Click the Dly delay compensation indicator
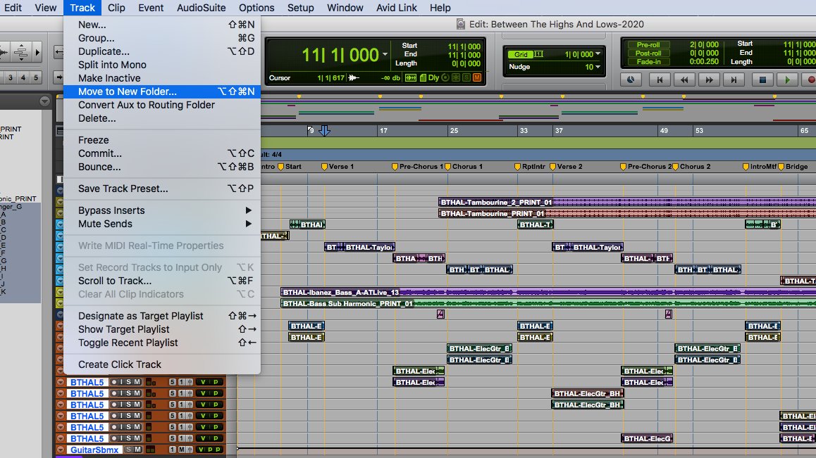Screen dimensions: 816x458 (433, 77)
